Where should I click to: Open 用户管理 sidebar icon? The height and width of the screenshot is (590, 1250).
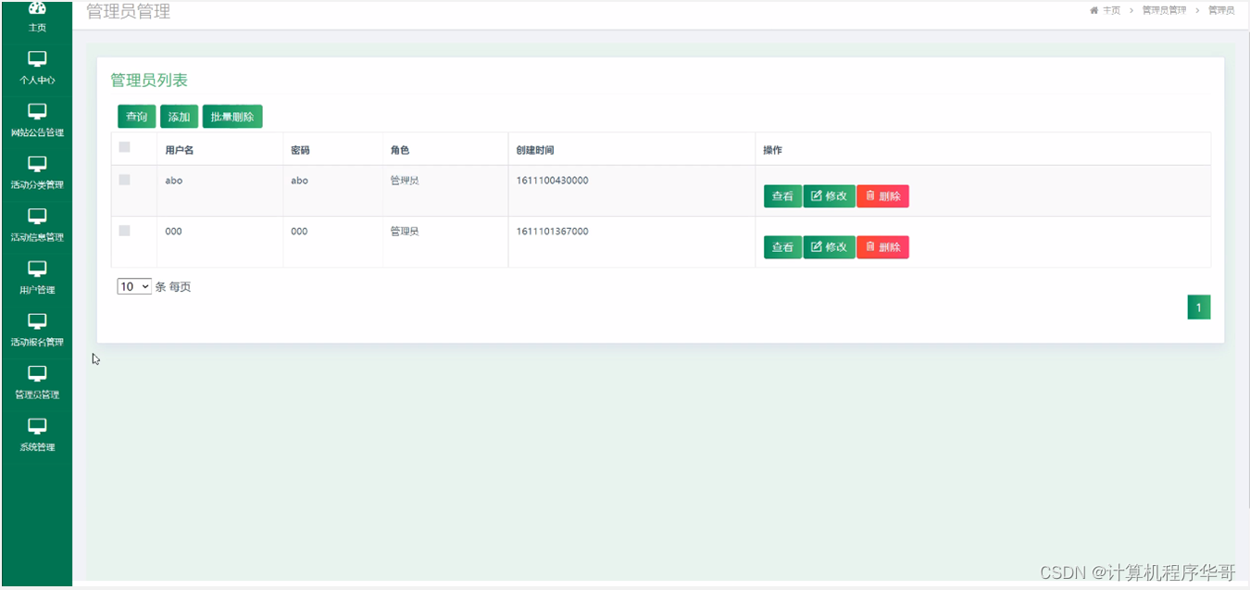37,270
